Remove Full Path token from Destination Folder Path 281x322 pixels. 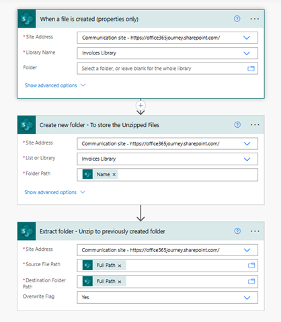pyautogui.click(x=120, y=282)
